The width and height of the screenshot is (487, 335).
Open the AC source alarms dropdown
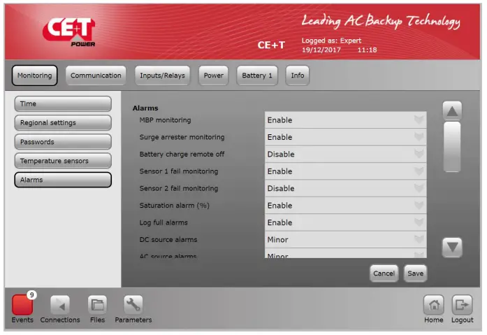(346, 253)
